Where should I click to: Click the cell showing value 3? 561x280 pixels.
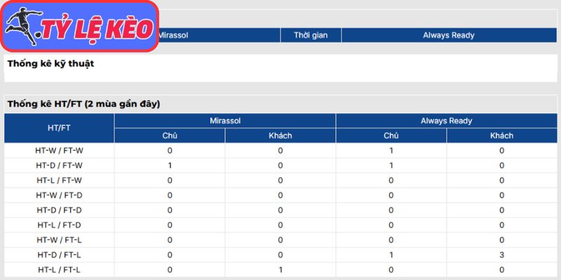(x=502, y=255)
